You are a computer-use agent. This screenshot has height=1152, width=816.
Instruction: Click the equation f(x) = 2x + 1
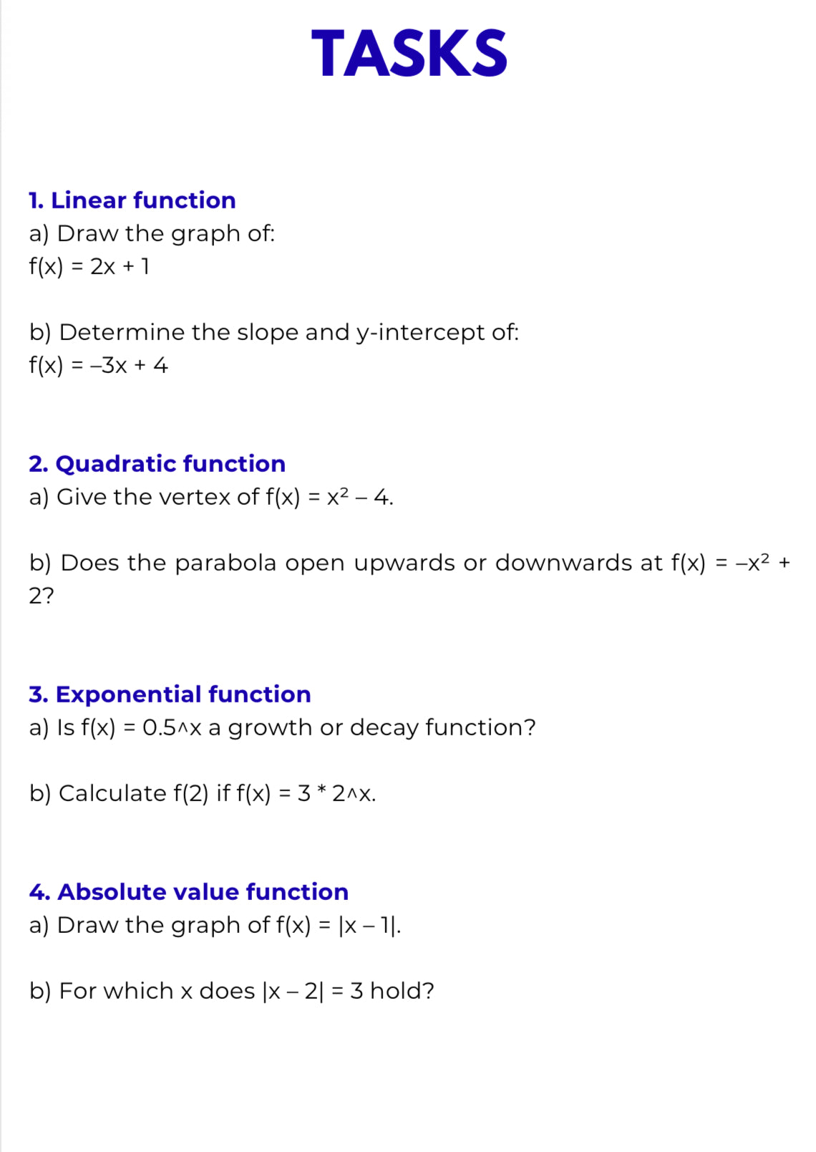click(89, 266)
